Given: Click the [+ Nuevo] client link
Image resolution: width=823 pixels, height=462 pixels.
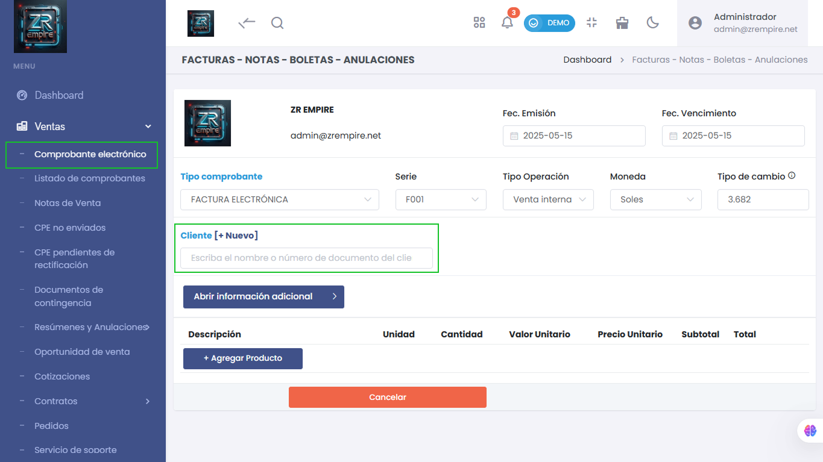Looking at the screenshot, I should point(236,236).
